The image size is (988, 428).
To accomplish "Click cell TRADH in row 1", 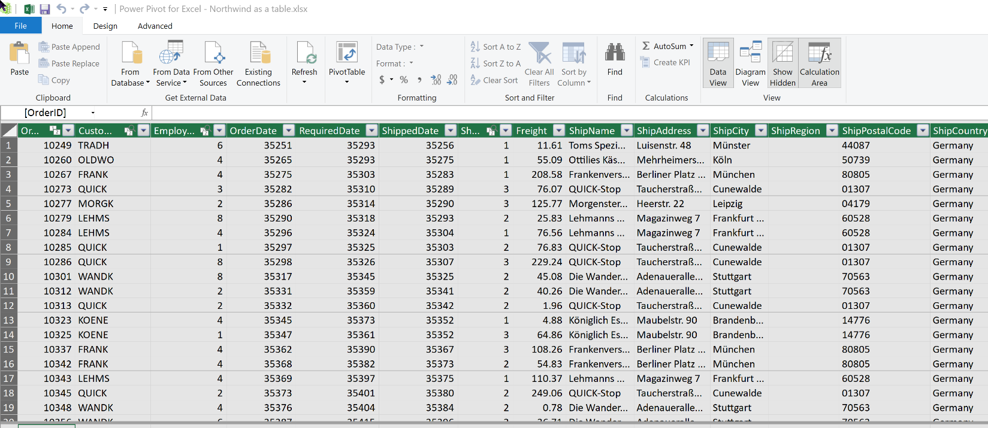I will click(x=93, y=145).
